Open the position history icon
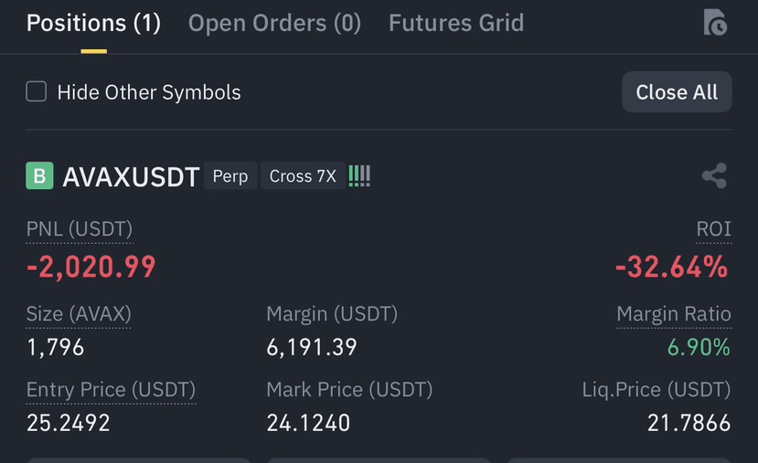This screenshot has height=463, width=758. pos(715,22)
